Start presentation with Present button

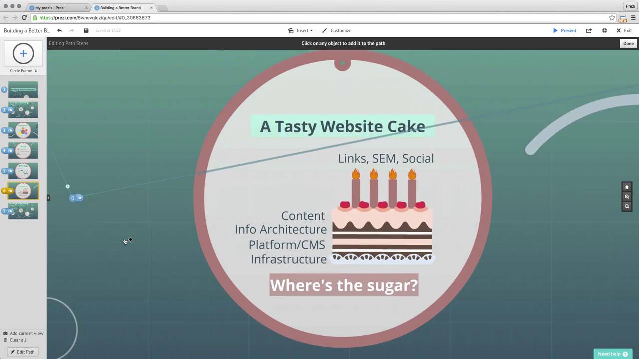coord(564,30)
